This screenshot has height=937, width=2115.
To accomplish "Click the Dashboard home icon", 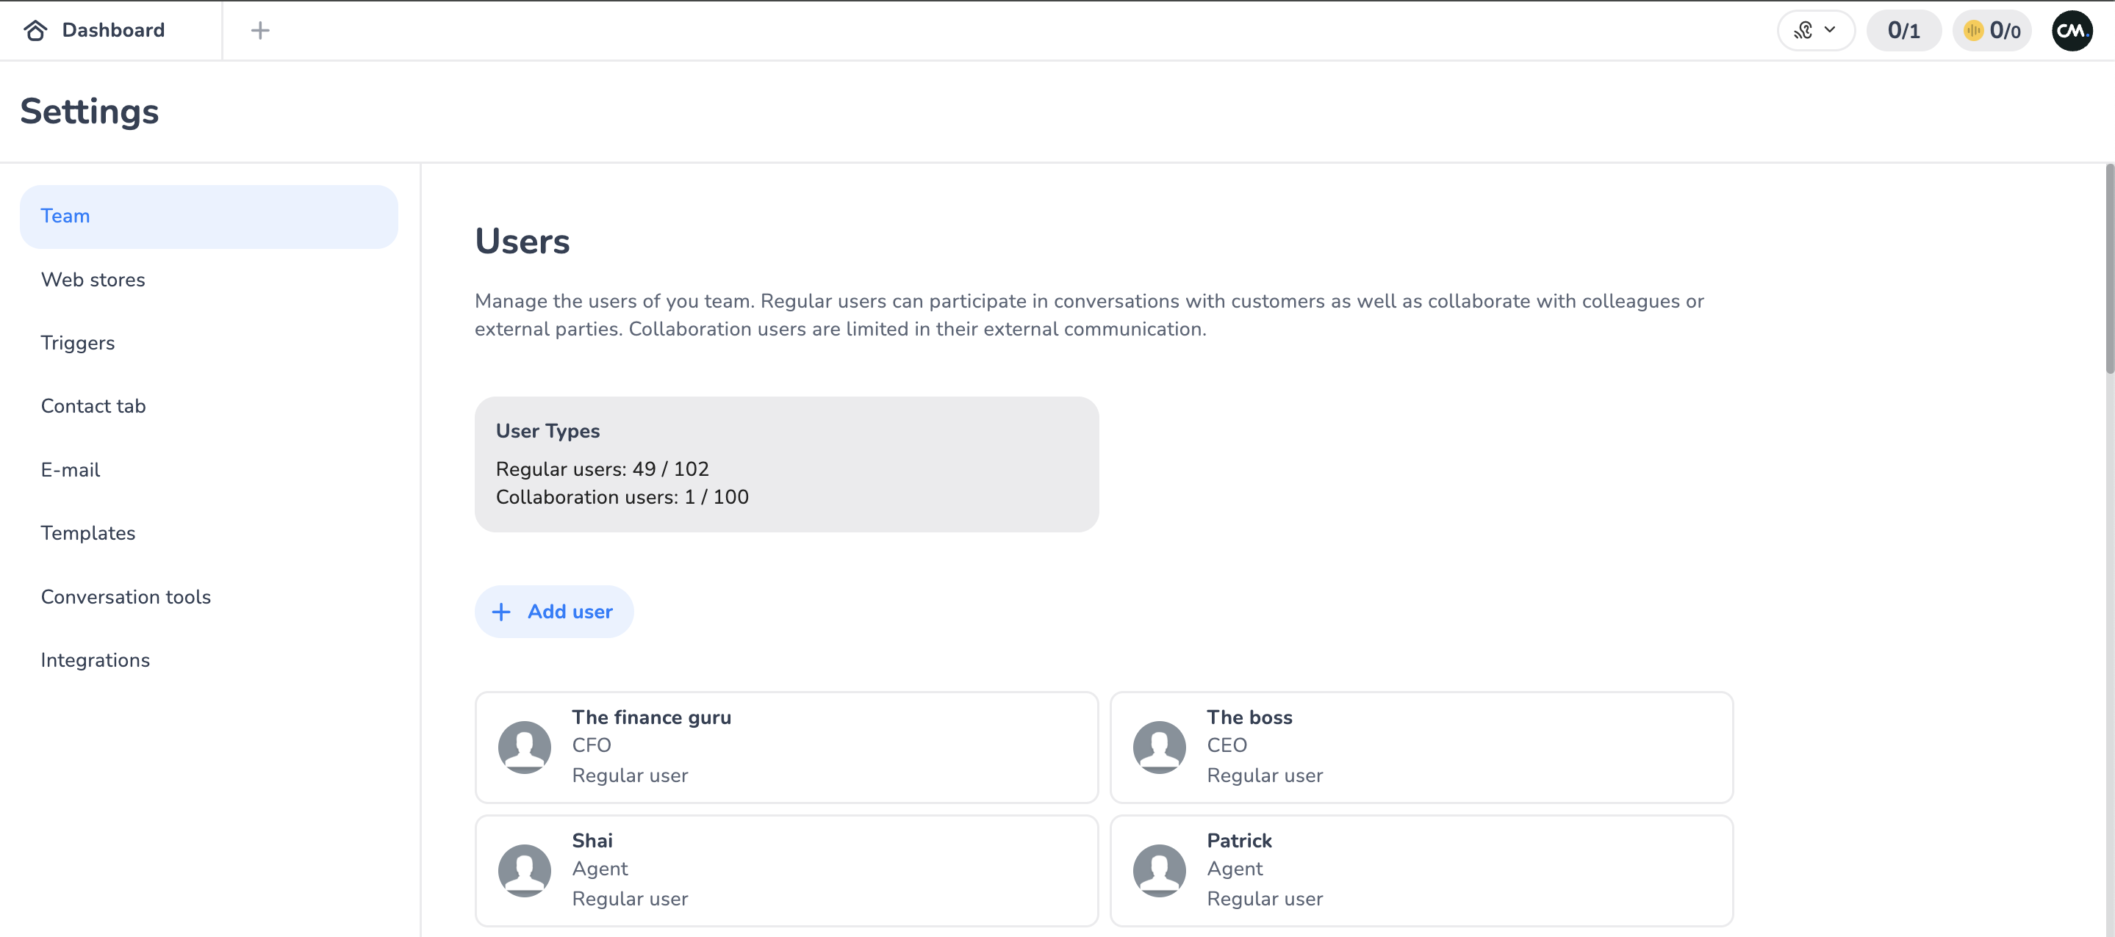I will click(x=35, y=30).
